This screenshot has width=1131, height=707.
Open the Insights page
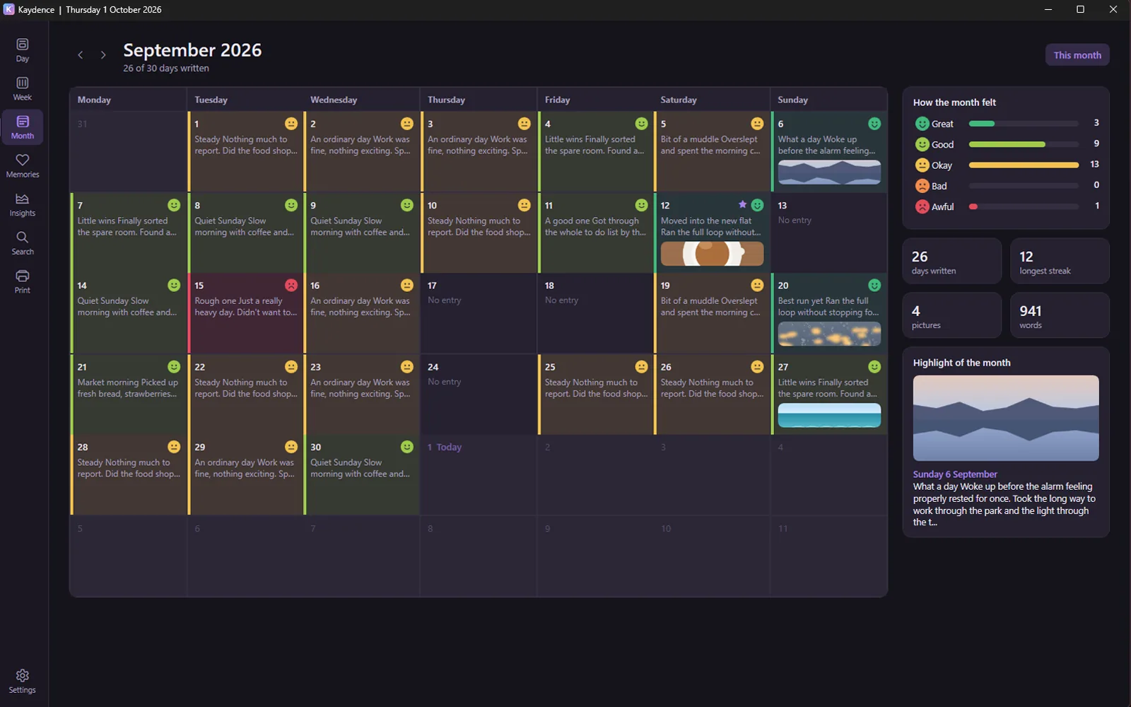coord(23,204)
